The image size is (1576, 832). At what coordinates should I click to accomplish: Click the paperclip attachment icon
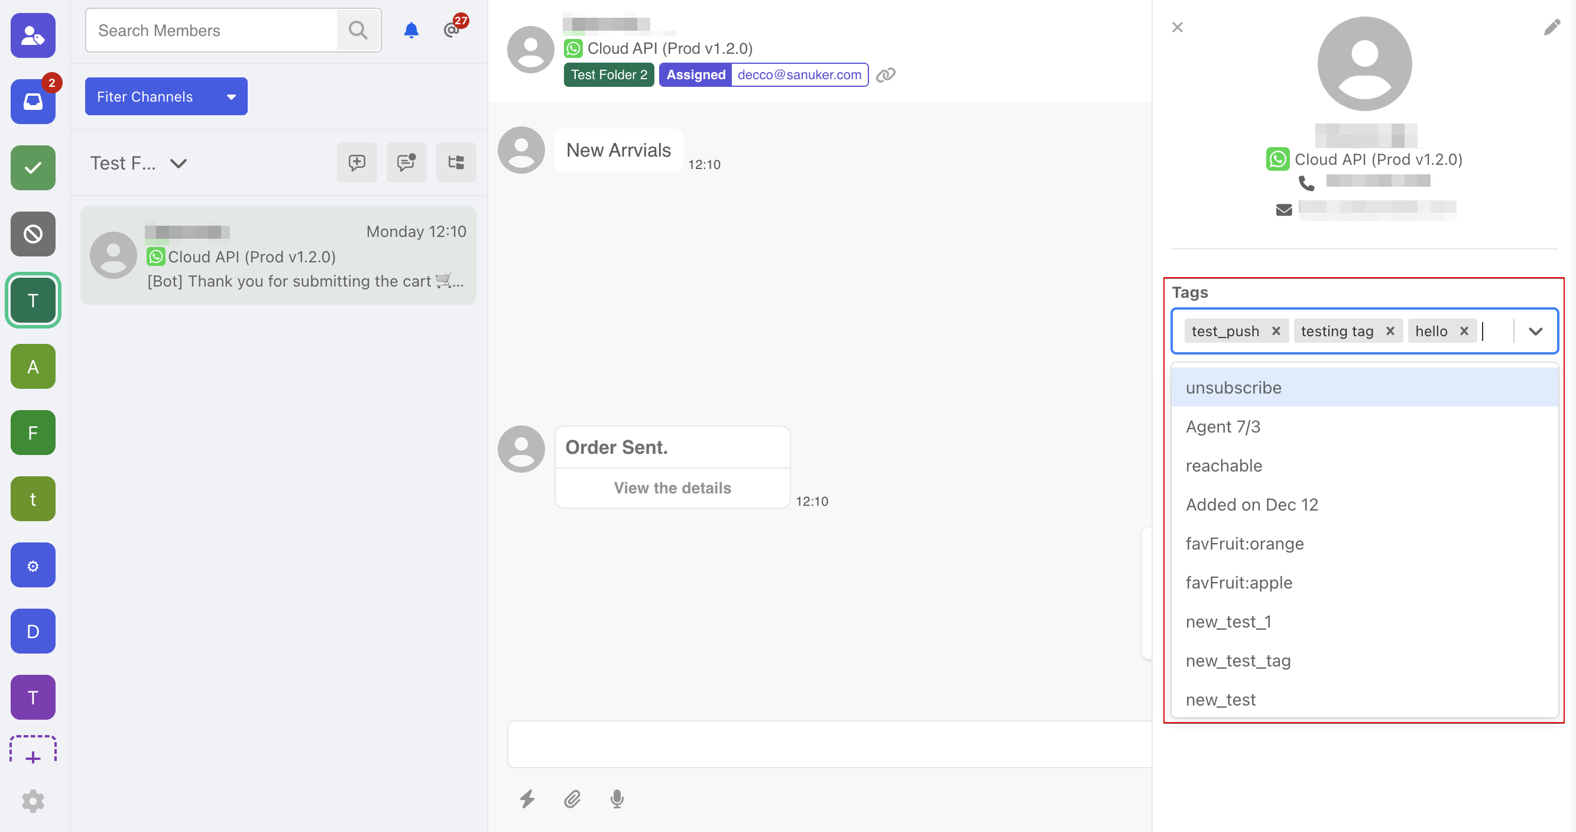tap(572, 799)
